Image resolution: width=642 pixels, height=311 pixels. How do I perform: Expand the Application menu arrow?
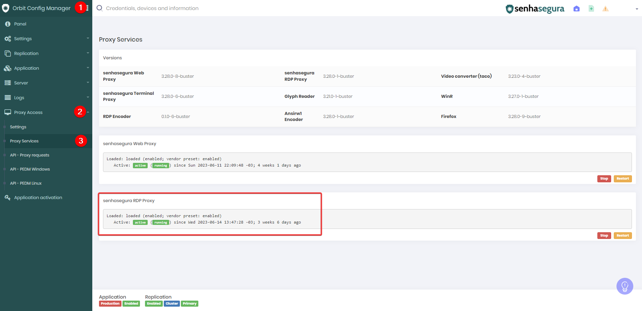88,68
